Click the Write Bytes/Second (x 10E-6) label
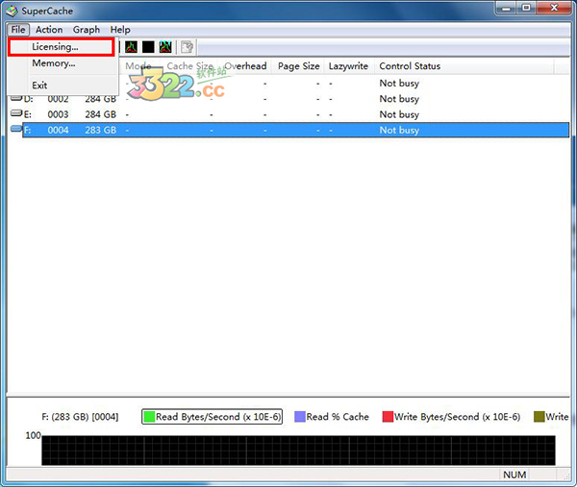The height and width of the screenshot is (487, 577). (458, 417)
